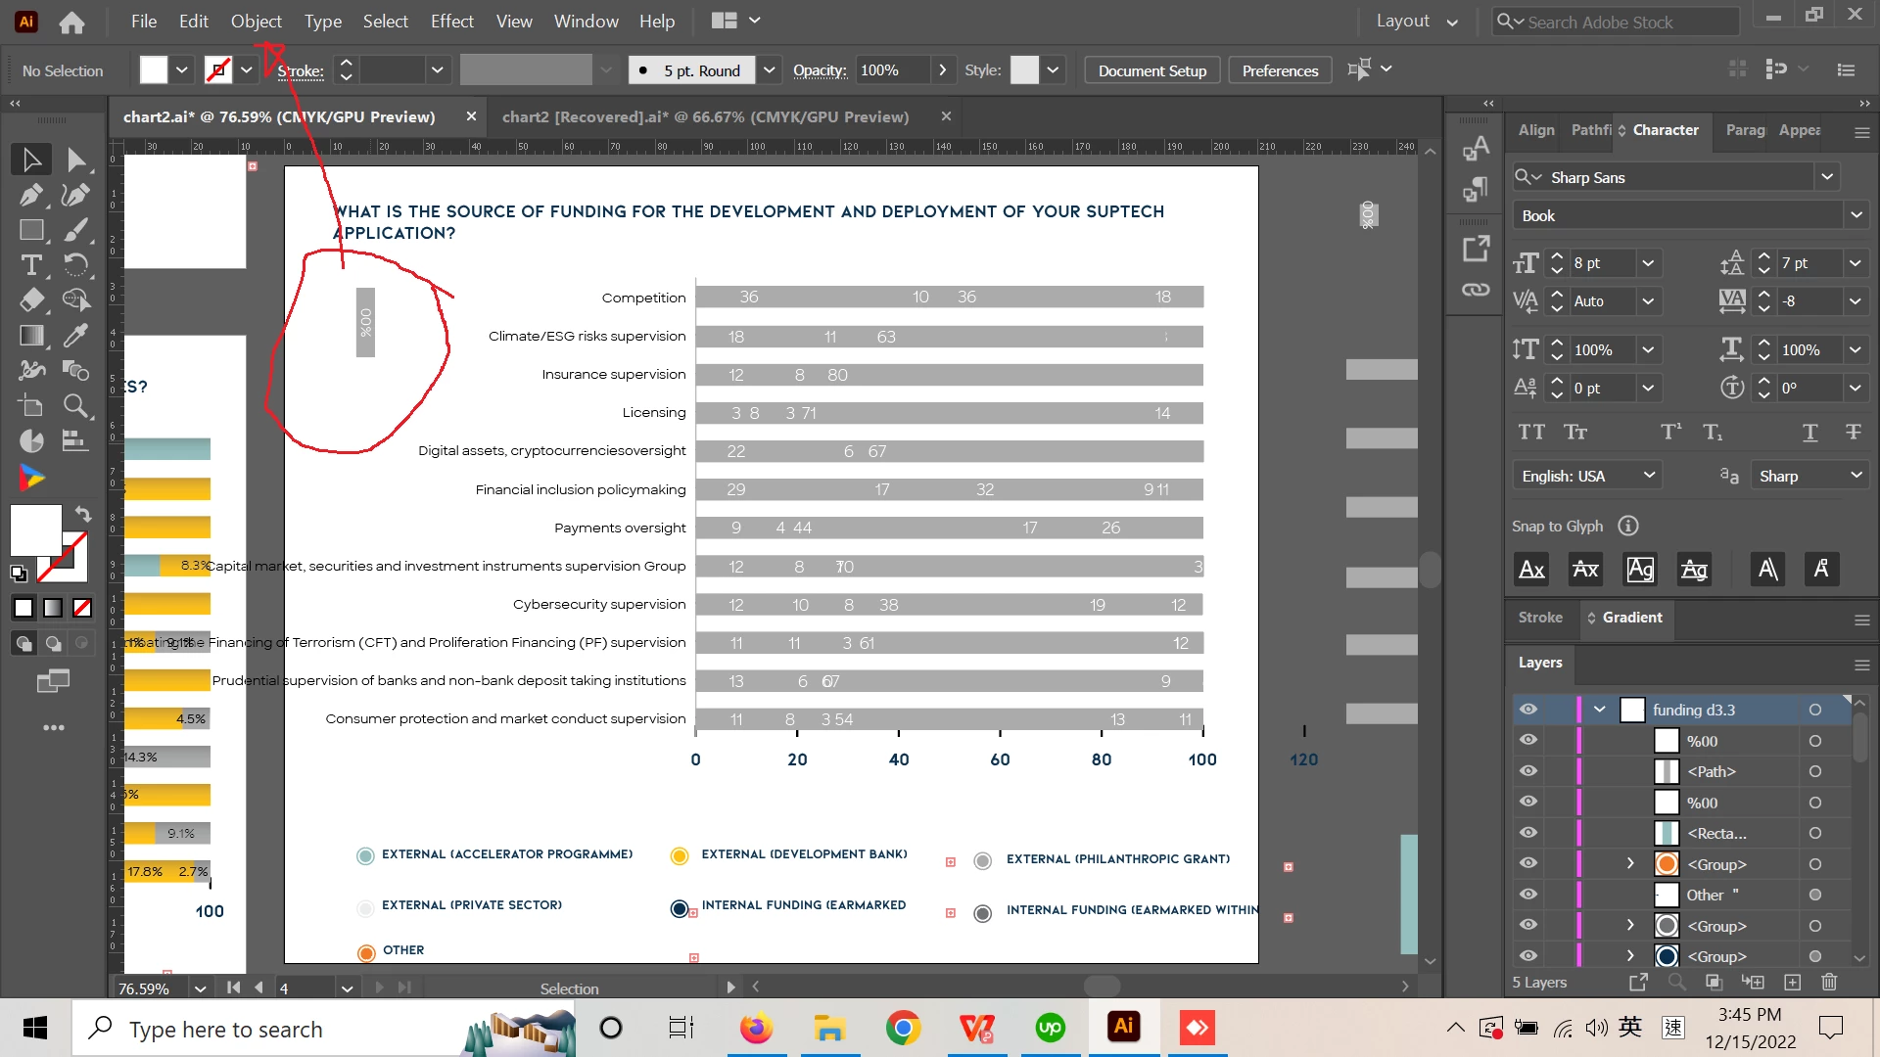Viewport: 1880px width, 1057px height.
Task: Select the Gradient tool
Action: tap(30, 336)
